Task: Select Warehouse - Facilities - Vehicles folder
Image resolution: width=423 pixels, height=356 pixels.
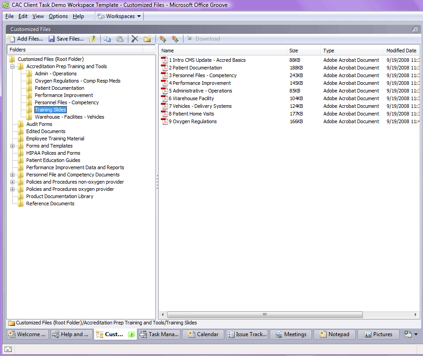Action: [x=69, y=117]
